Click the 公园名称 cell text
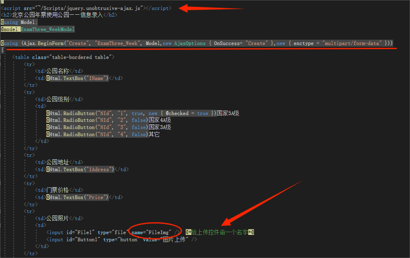 tap(58, 71)
